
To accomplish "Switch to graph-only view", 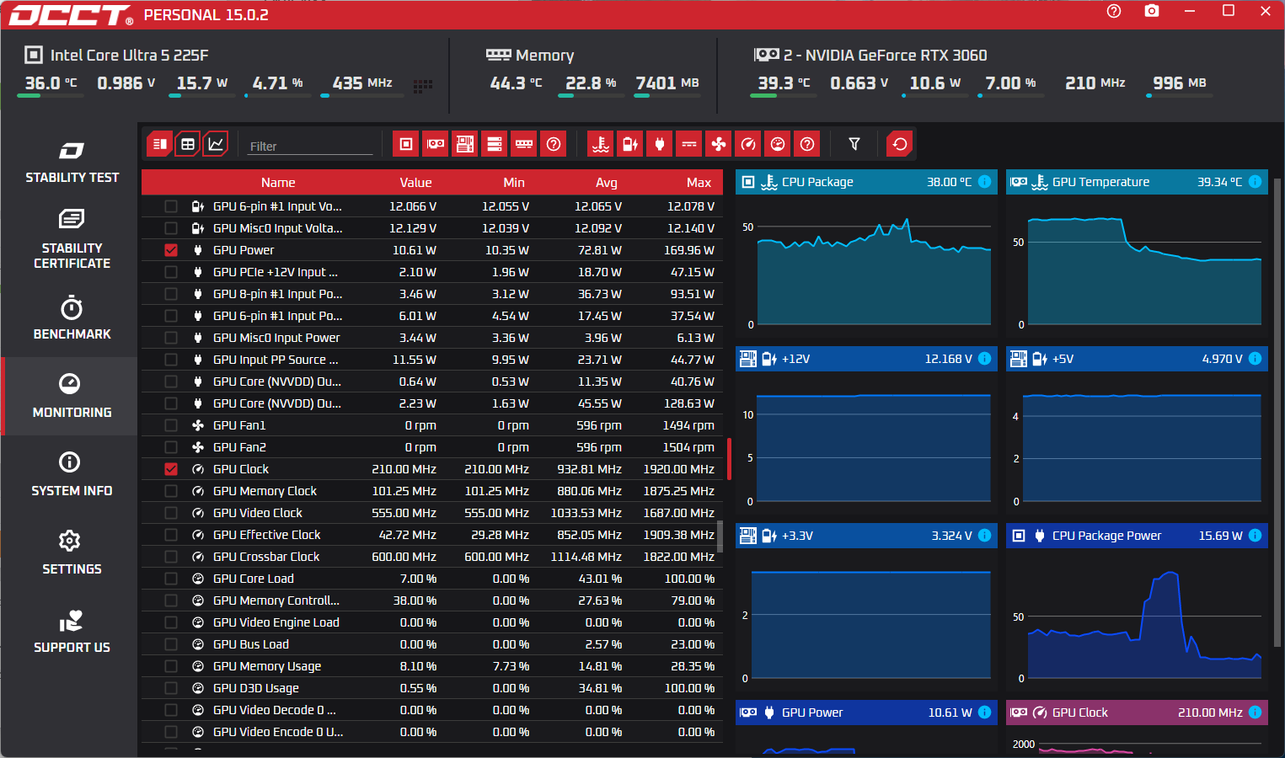I will coord(216,144).
